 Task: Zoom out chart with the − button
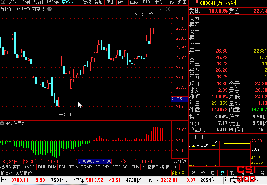pos(184,167)
